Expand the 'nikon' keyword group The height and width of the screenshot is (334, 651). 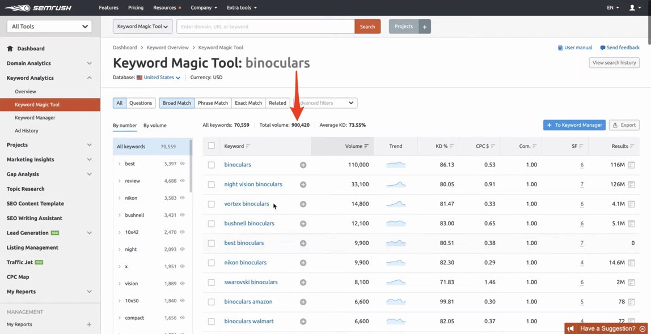(x=120, y=198)
